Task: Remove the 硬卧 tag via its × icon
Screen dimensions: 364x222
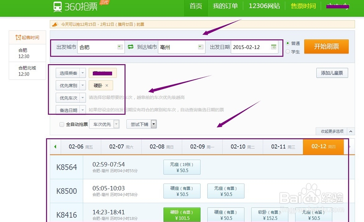Action: coord(107,85)
